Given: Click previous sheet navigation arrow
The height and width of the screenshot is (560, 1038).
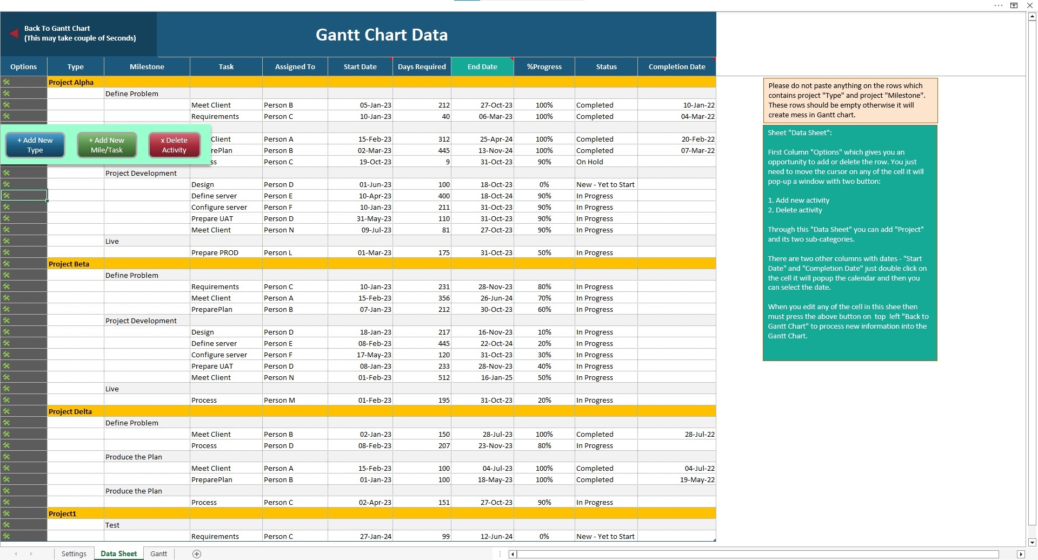Looking at the screenshot, I should (16, 554).
